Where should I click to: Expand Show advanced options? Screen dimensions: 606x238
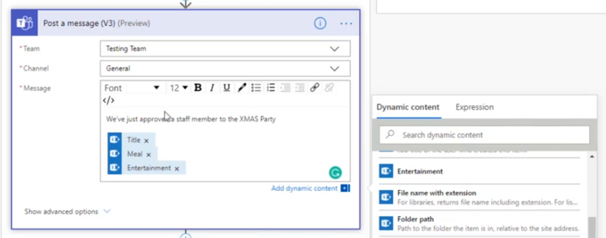tap(67, 211)
